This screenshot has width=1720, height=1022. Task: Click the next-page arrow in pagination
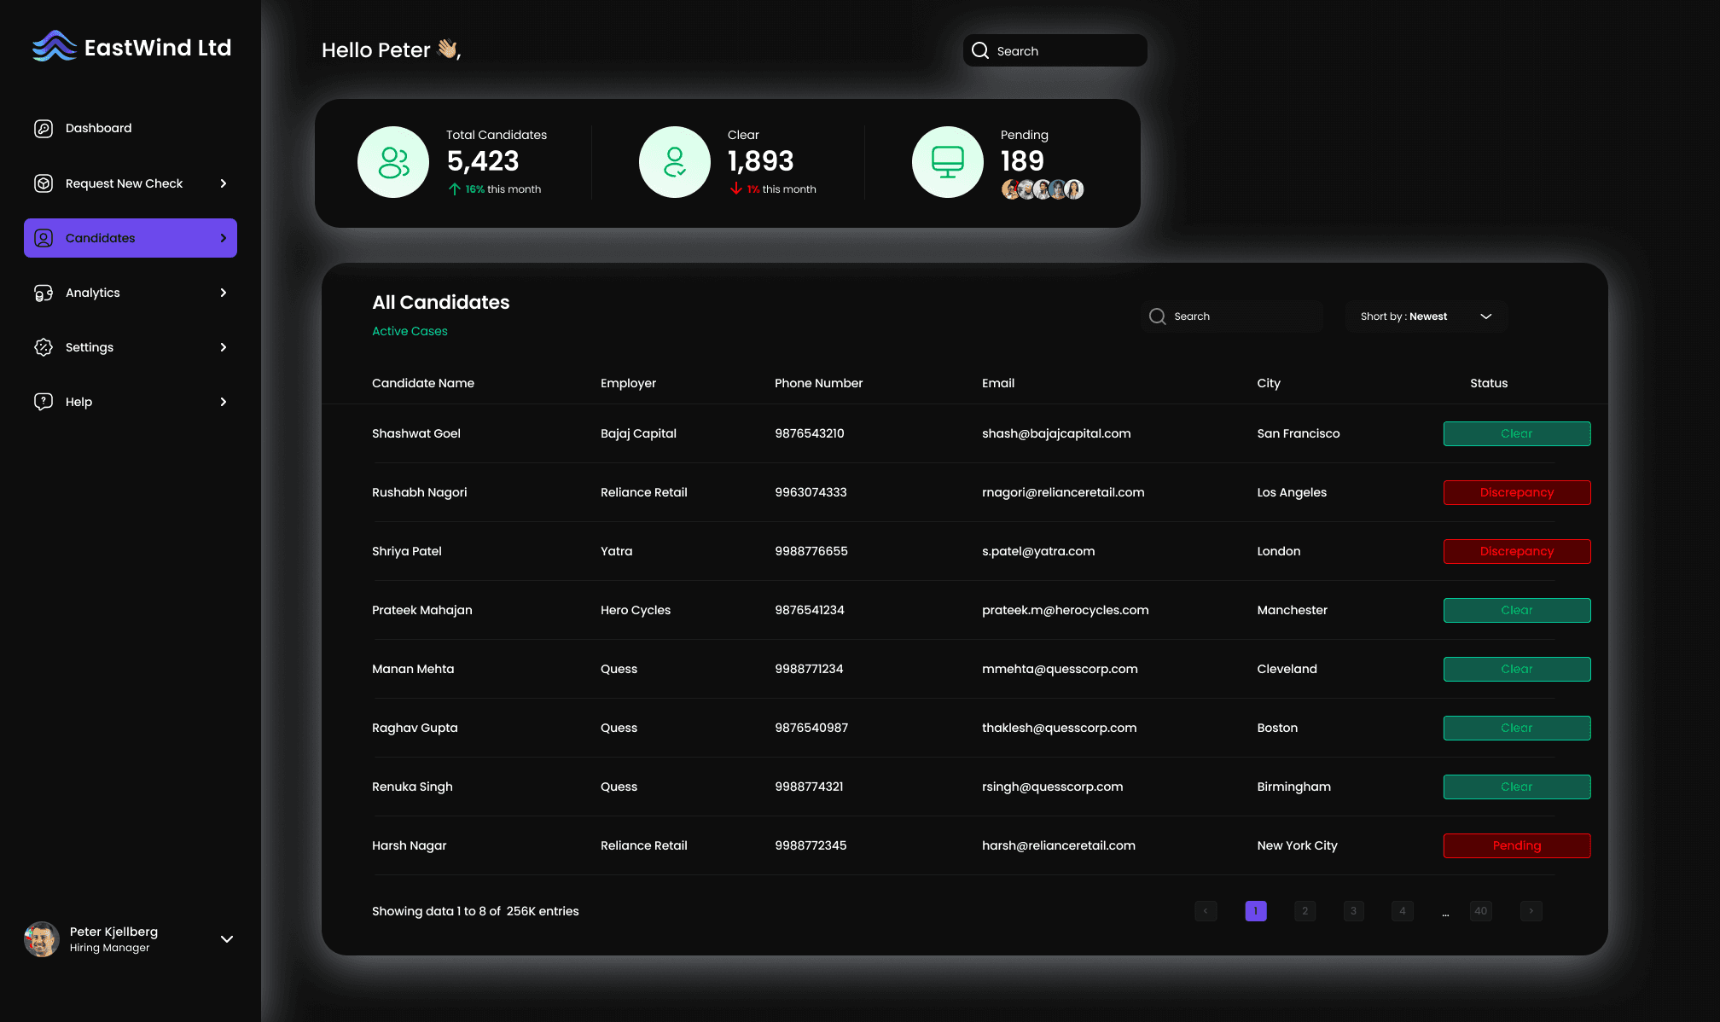click(x=1531, y=911)
